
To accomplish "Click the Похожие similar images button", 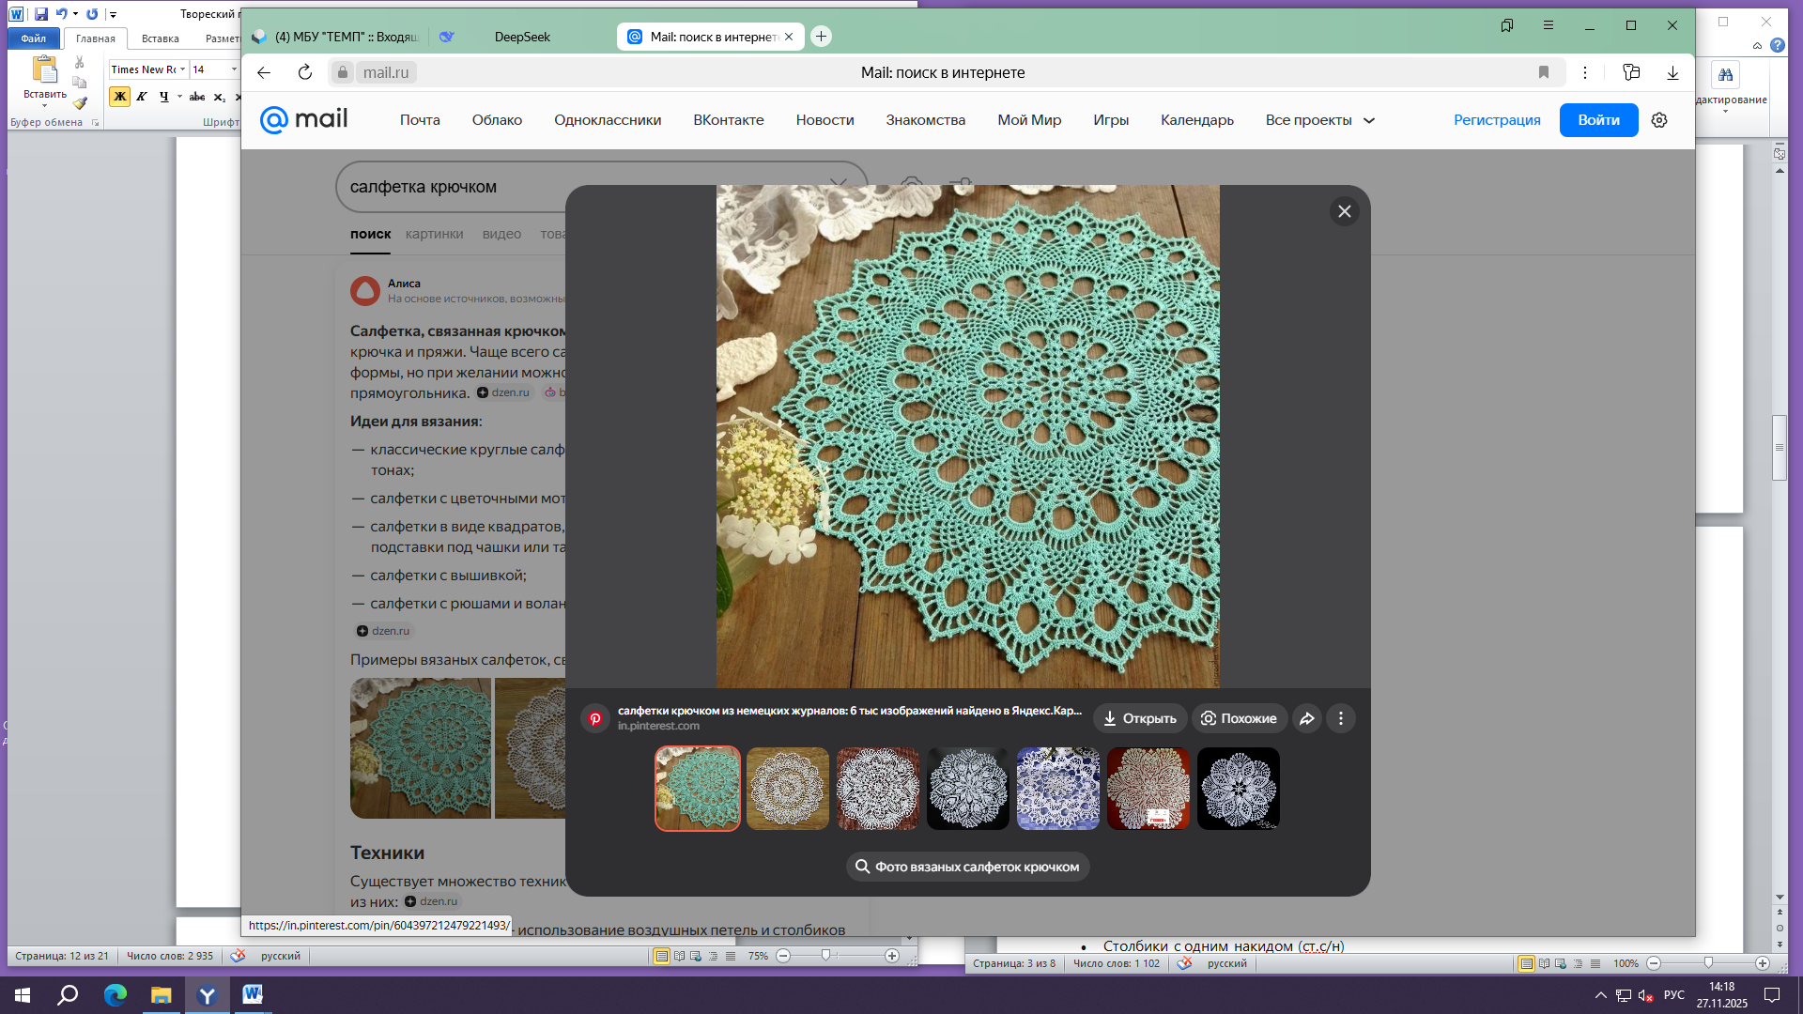I will (1239, 718).
